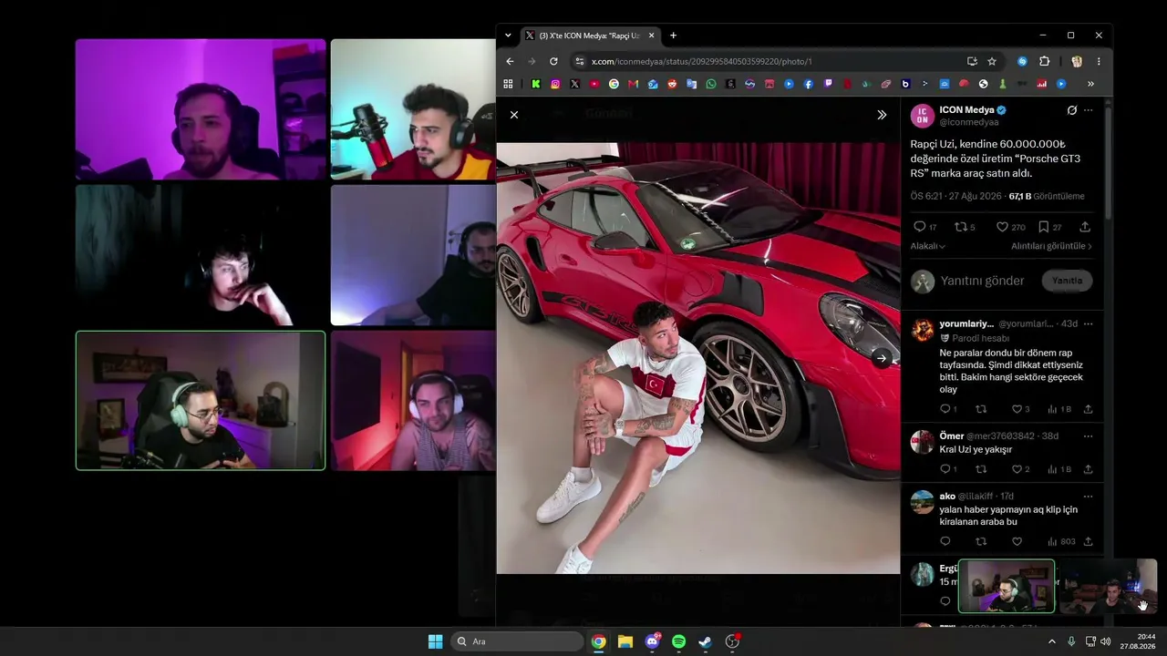Image resolution: width=1167 pixels, height=656 pixels.
Task: Collapse the side panel with double-chevron icon
Action: coord(882,115)
